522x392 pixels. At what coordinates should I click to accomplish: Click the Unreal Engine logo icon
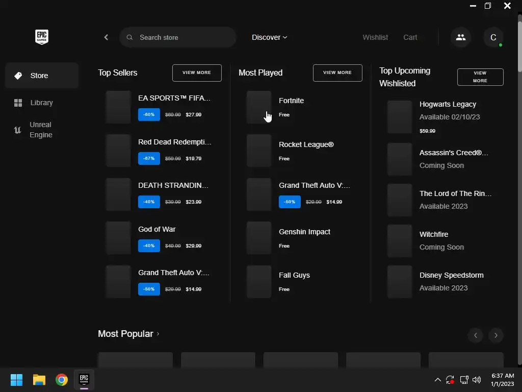tap(17, 130)
